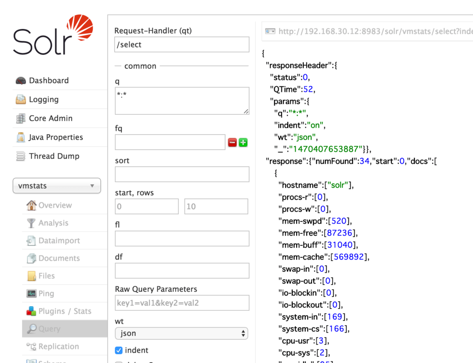
Task: Click the Plugins / Stats blocks icon
Action: pos(31,311)
